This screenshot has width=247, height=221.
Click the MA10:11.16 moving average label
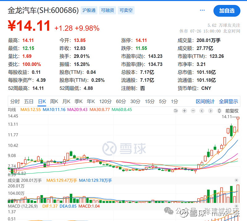[54, 110]
